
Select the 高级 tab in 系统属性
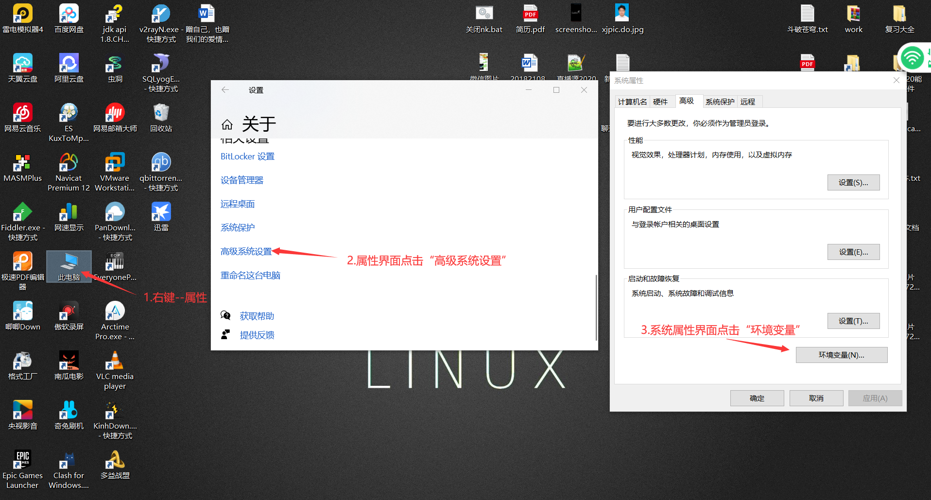pyautogui.click(x=687, y=101)
